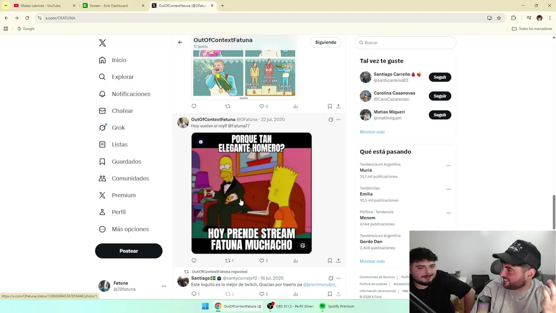
Task: Switch to Stream - Kick Dashboard tab
Action: 113,6
